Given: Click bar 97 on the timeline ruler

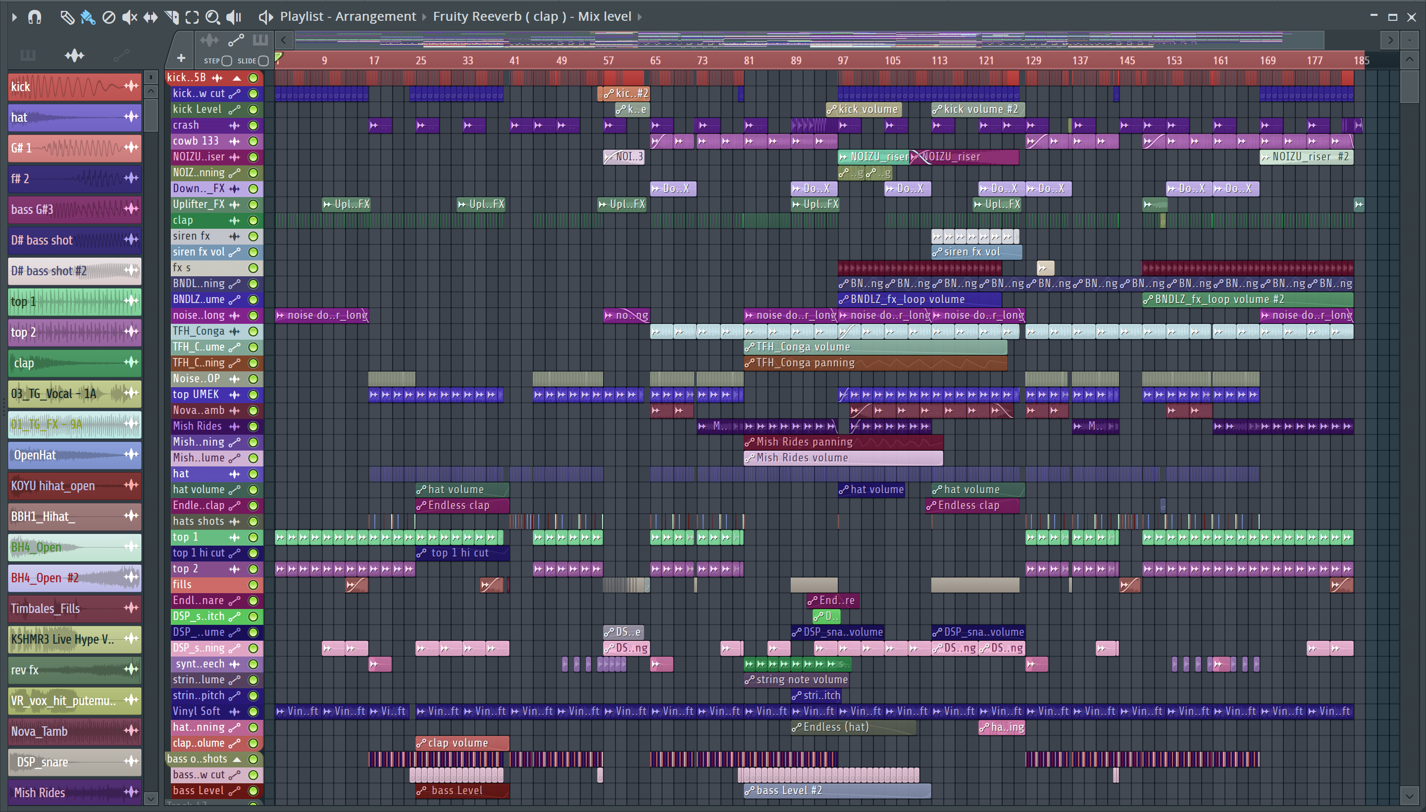Looking at the screenshot, I should click(843, 60).
